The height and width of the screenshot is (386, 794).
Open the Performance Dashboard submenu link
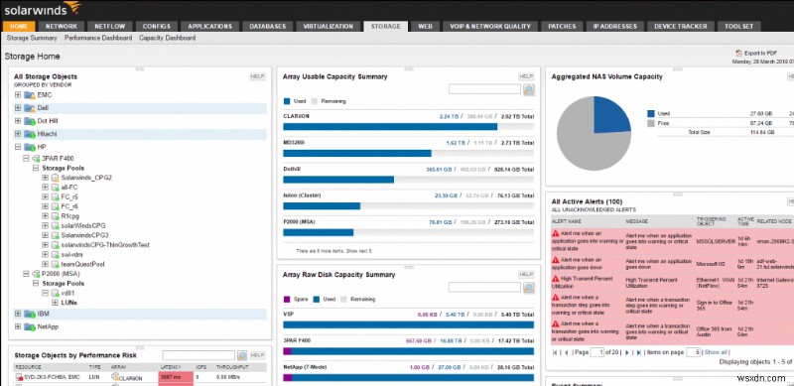(x=98, y=38)
